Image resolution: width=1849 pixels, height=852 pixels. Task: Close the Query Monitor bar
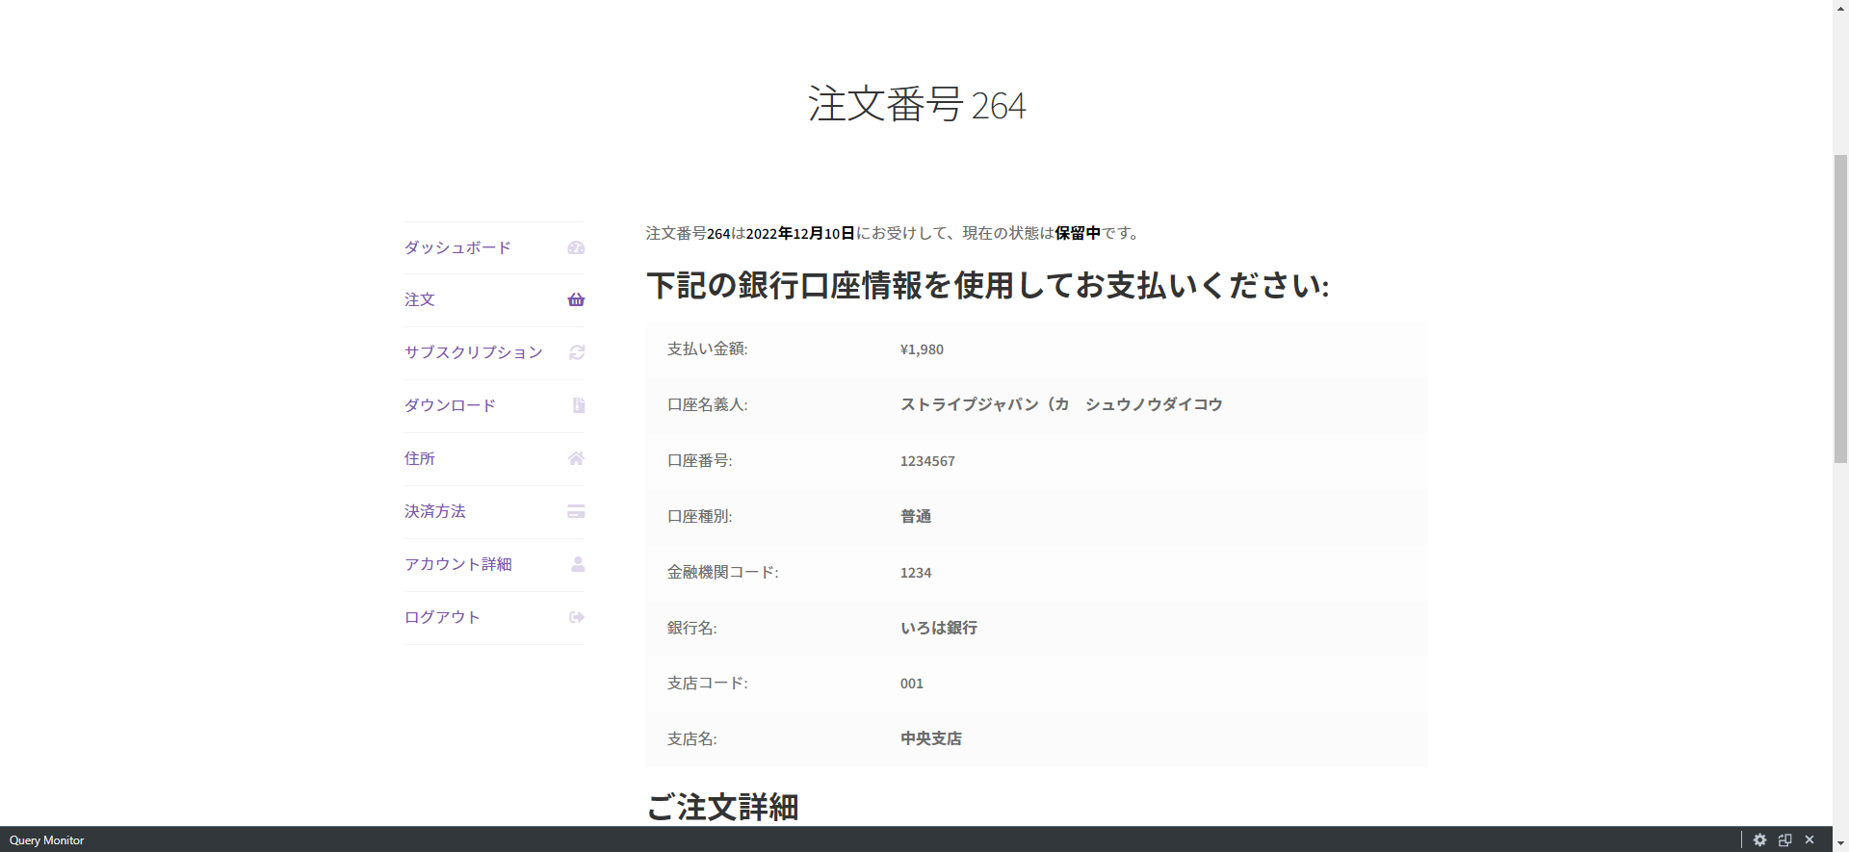pyautogui.click(x=1810, y=840)
